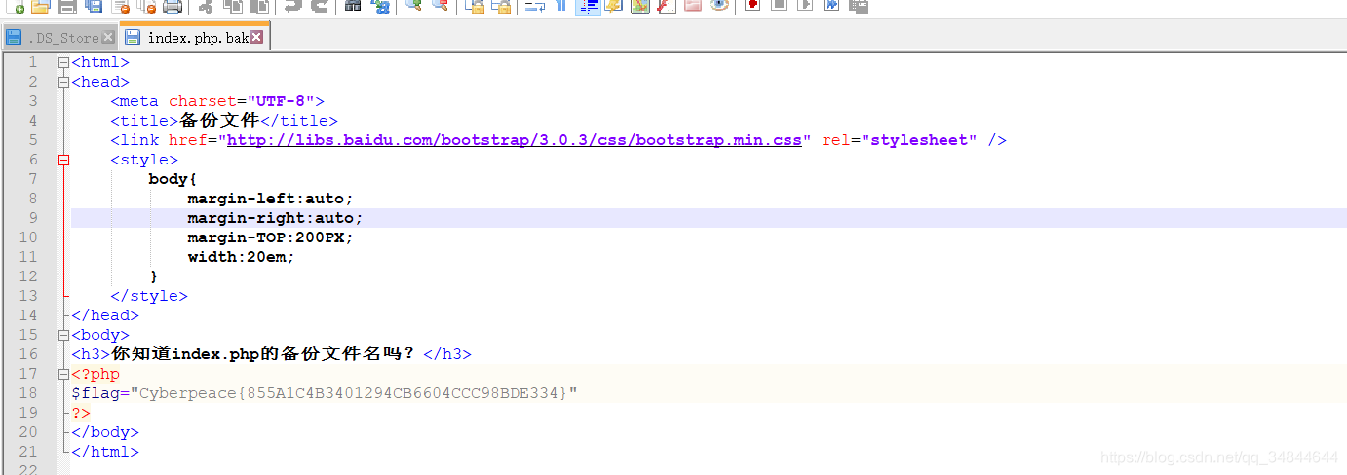Click the </head> closing tag
The image size is (1347, 475).
tap(105, 315)
